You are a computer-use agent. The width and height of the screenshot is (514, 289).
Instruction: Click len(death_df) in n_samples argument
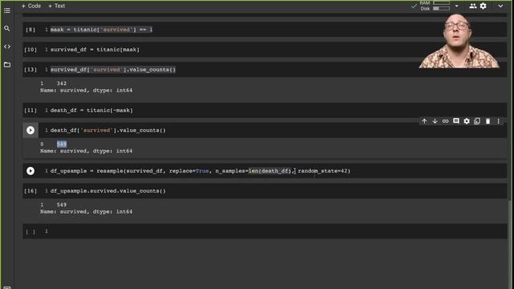point(270,171)
